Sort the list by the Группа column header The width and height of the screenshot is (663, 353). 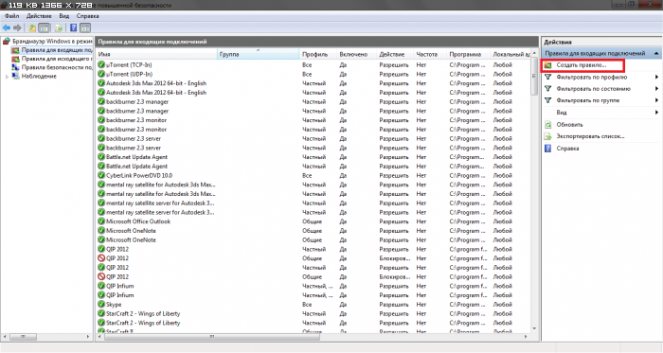click(x=259, y=54)
